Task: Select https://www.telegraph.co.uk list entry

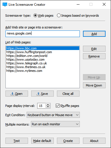Action: 43,63
